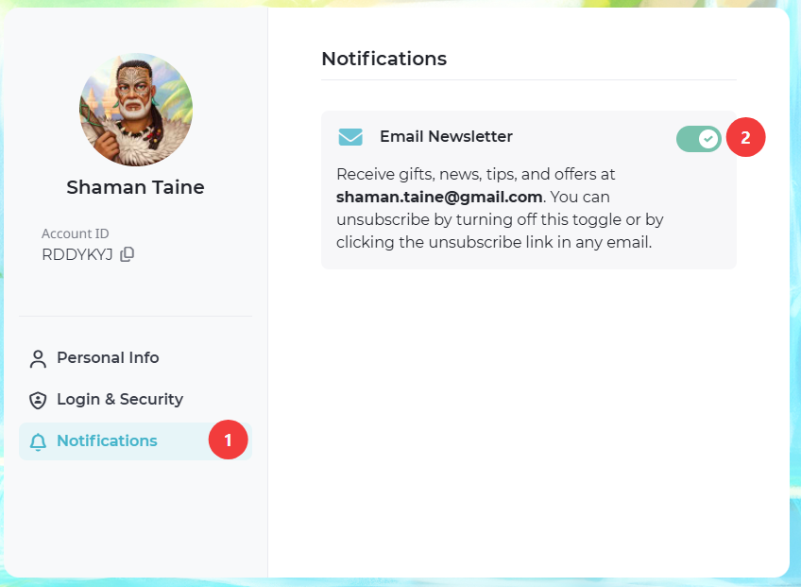Click the Shaman Taine profile avatar

click(x=136, y=110)
